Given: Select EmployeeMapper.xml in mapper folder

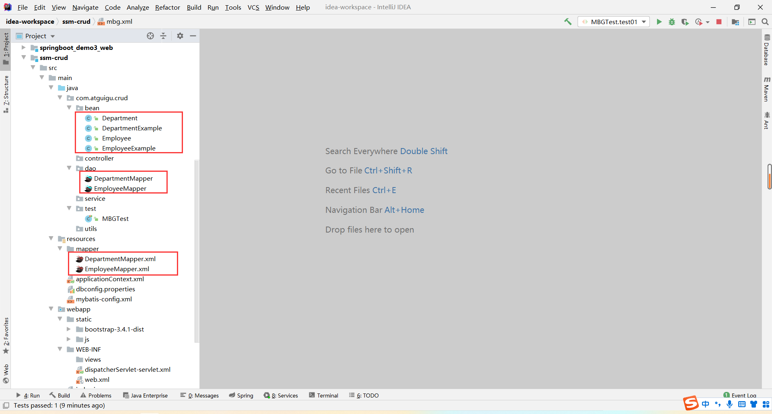Looking at the screenshot, I should [117, 269].
